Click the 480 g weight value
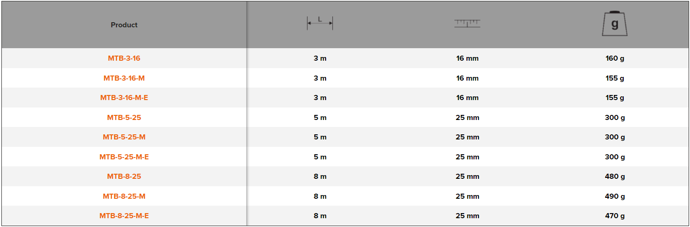The width and height of the screenshot is (690, 227). click(x=615, y=177)
